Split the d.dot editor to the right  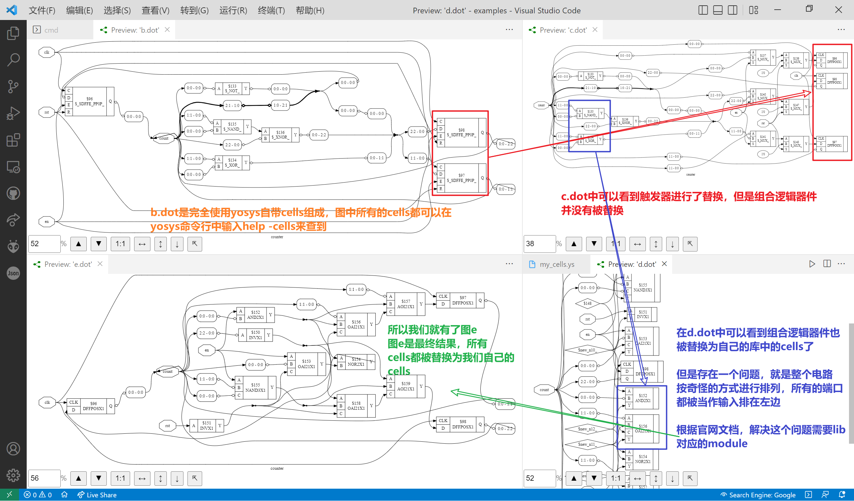[827, 264]
